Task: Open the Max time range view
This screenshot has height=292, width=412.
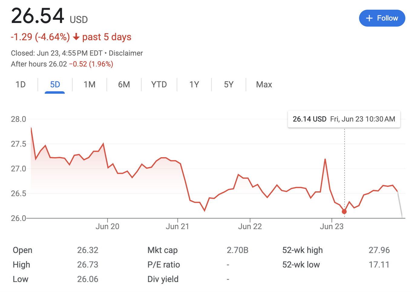Action: click(263, 85)
